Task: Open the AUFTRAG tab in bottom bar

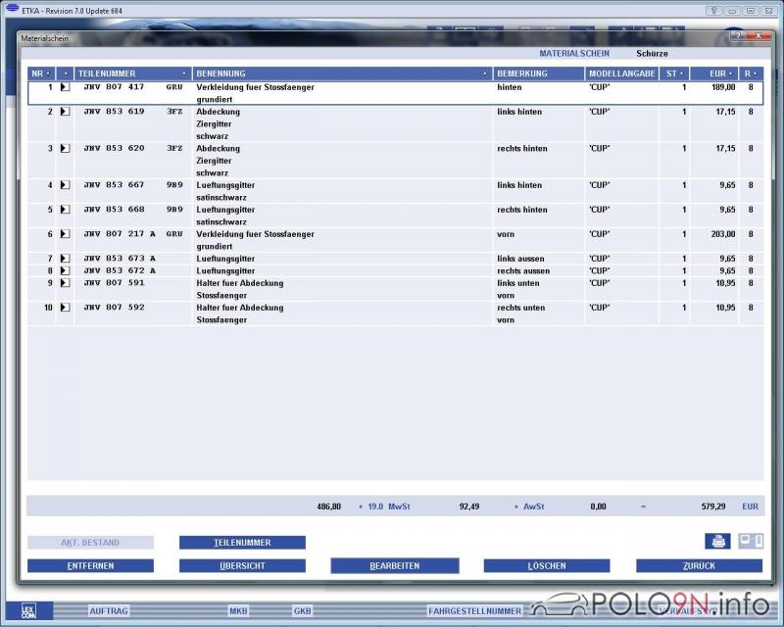Action: tap(108, 610)
